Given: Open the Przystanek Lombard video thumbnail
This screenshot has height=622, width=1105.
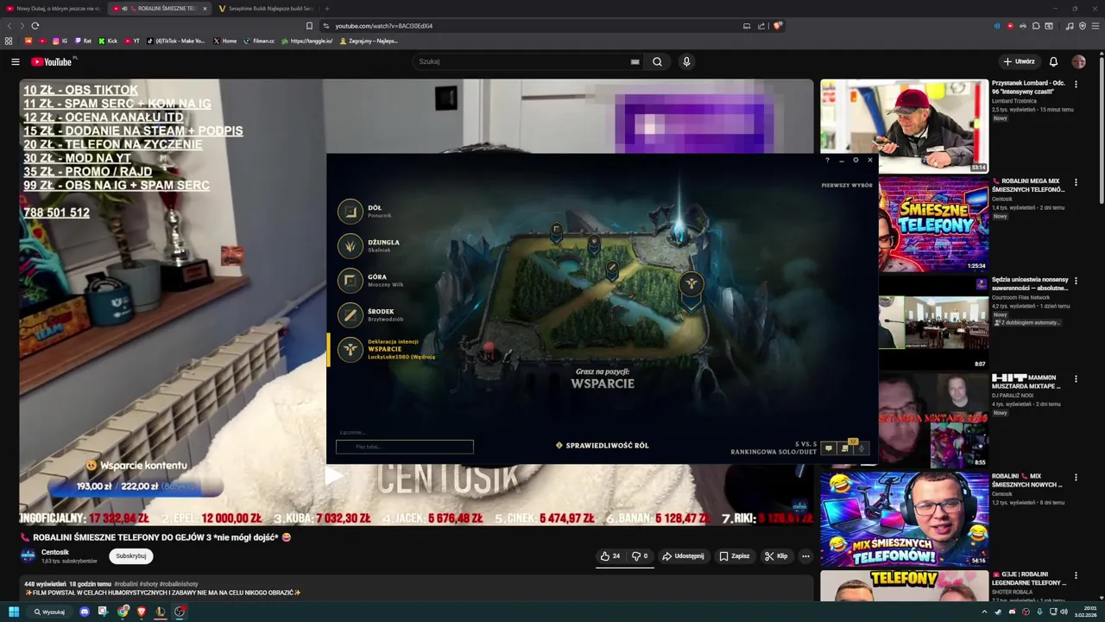Looking at the screenshot, I should [x=904, y=126].
